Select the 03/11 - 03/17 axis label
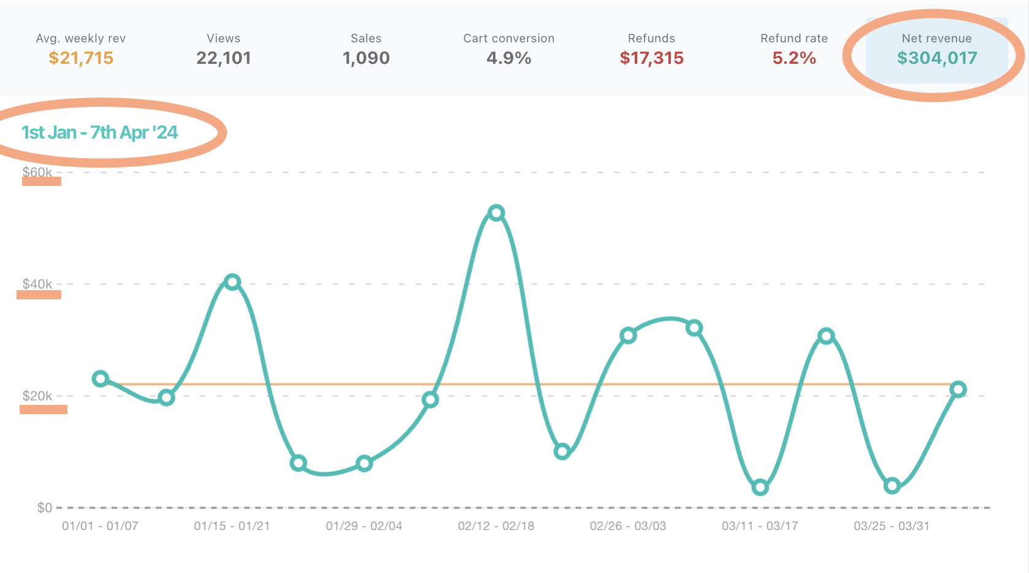Image resolution: width=1029 pixels, height=573 pixels. pos(760,526)
